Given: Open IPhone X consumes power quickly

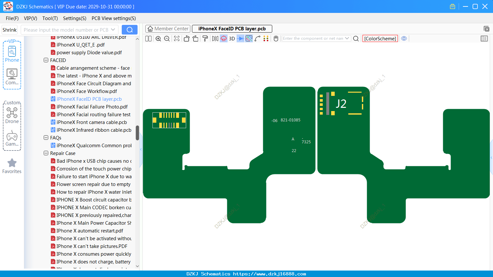Looking at the screenshot, I should point(94,254).
